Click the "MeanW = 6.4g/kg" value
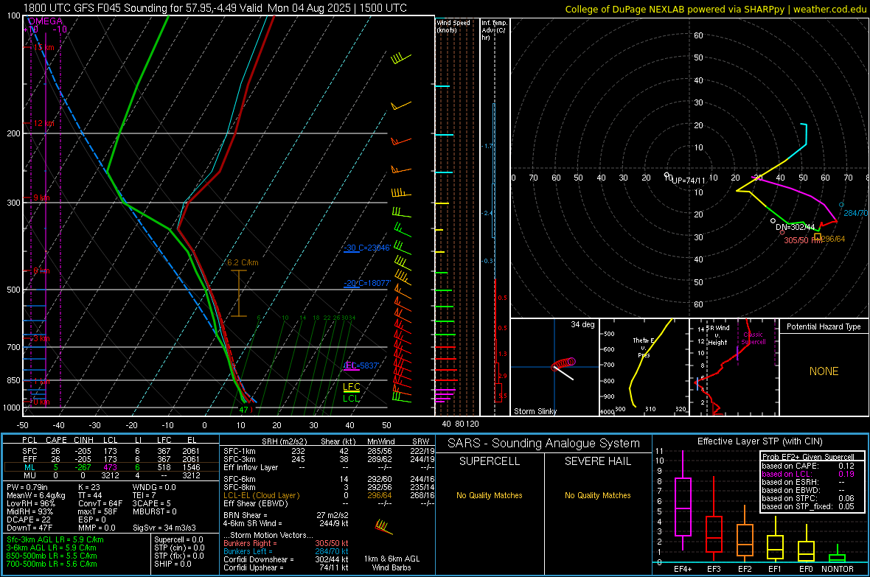Screen dimensions: 870x577 (35, 495)
